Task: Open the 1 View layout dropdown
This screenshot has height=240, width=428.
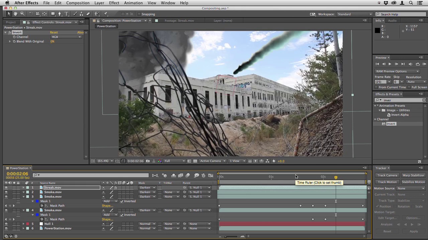Action: [237, 161]
